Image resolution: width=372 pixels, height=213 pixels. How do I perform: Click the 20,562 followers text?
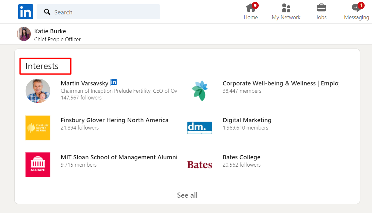[241, 165]
